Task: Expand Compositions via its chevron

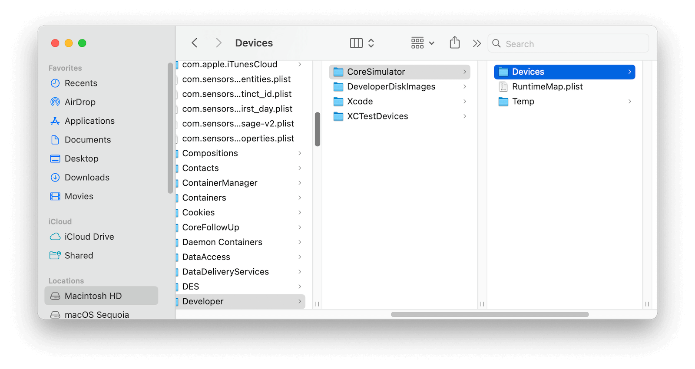Action: pyautogui.click(x=300, y=153)
